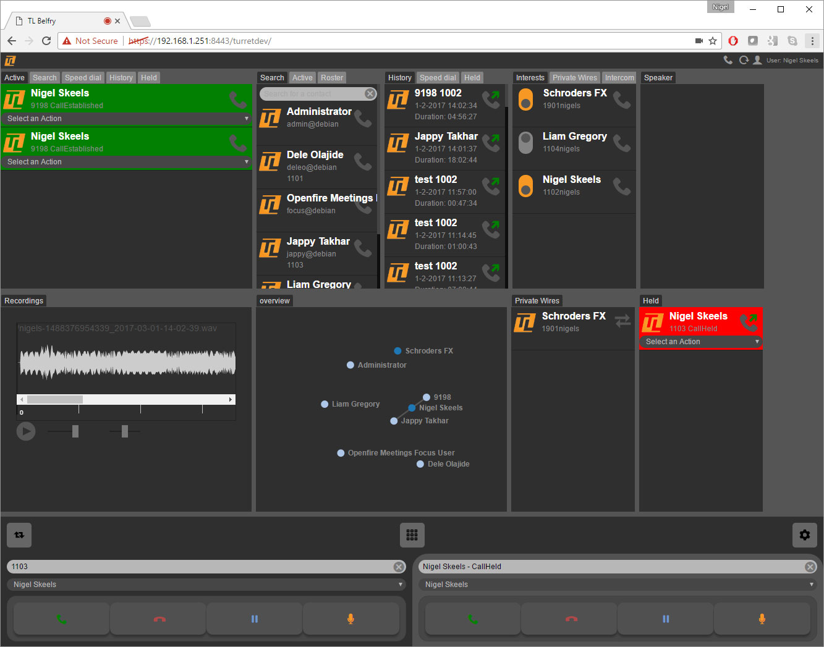Open first active call's Select an Action dropdown

127,119
